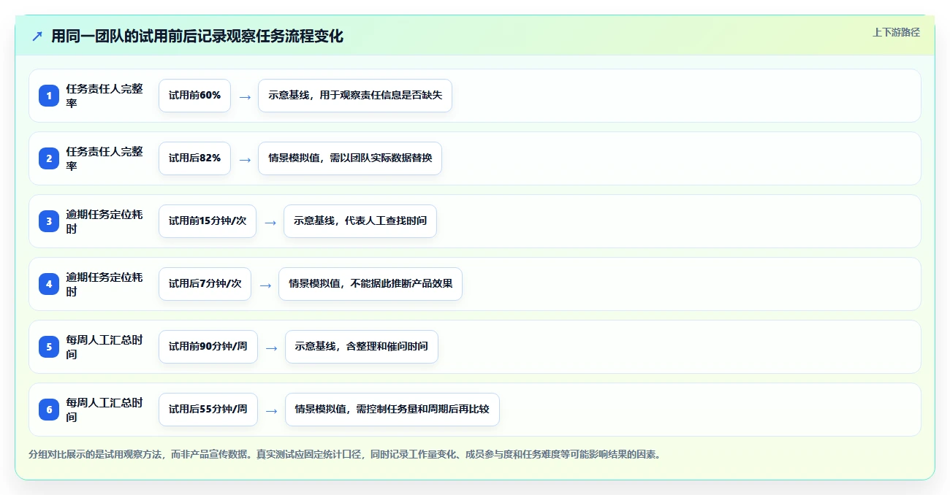Click step number badge 3

click(x=49, y=221)
